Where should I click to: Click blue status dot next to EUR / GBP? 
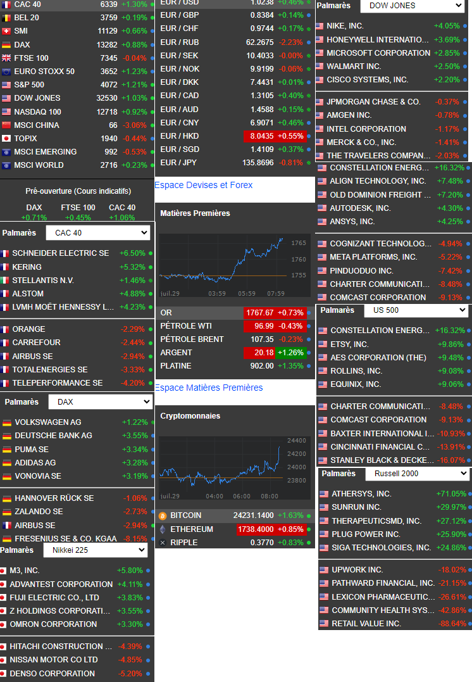(309, 15)
